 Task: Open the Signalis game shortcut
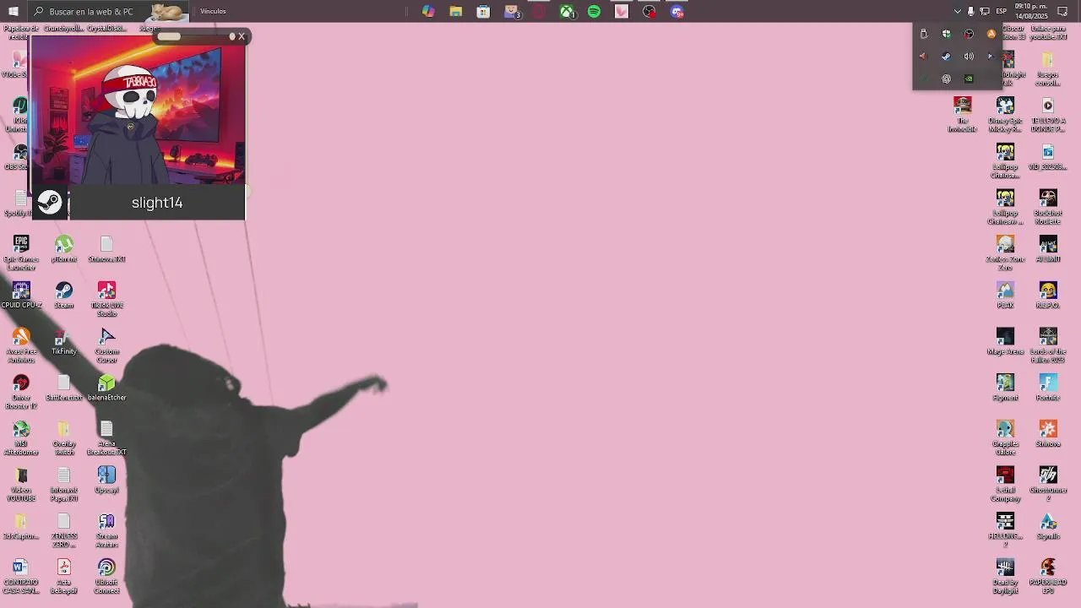(1048, 526)
